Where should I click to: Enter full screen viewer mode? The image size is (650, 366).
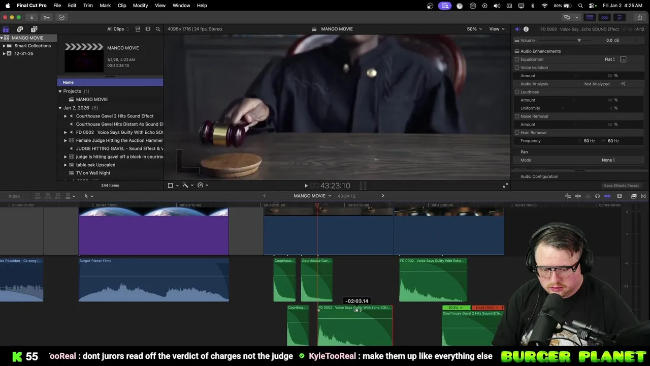[505, 186]
